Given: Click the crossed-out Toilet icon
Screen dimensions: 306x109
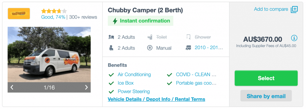Looking at the screenshot, I should (x=150, y=37).
